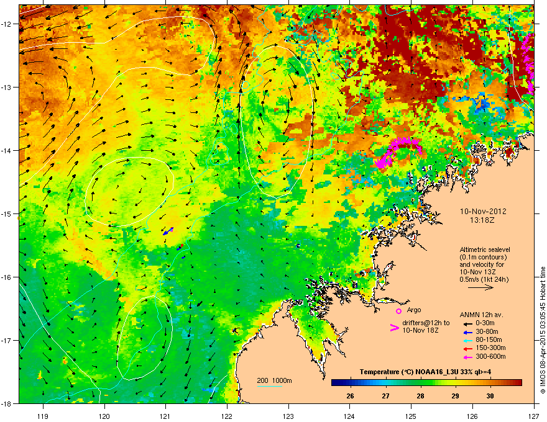Click the colorbar value '28'
Viewport: 547px width, 422px height.
[420, 396]
